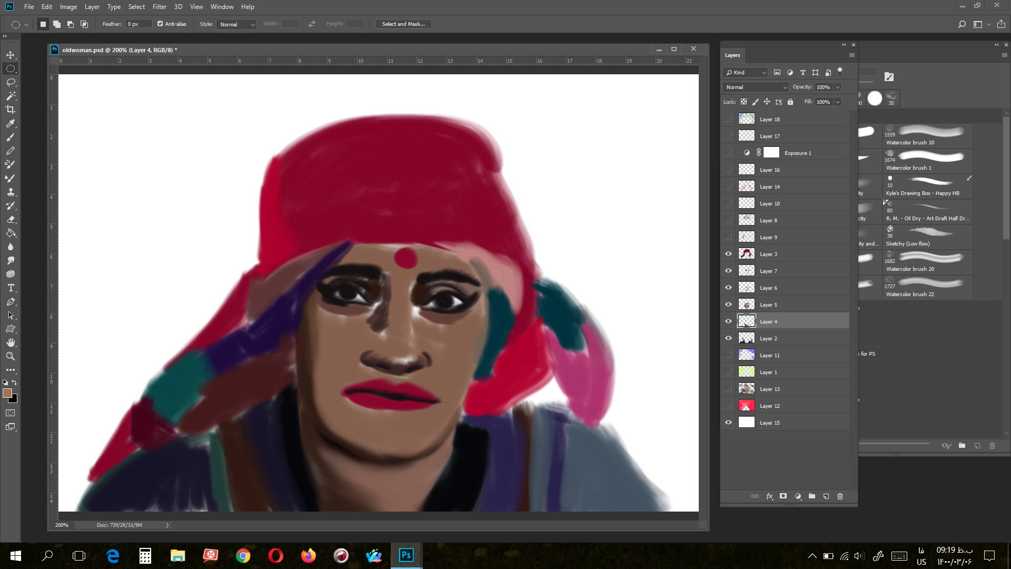Viewport: 1011px width, 569px height.
Task: Add a layer mask
Action: pos(784,496)
